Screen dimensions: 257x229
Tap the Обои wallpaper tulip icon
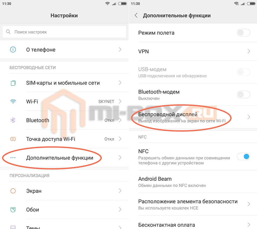pyautogui.click(x=13, y=209)
